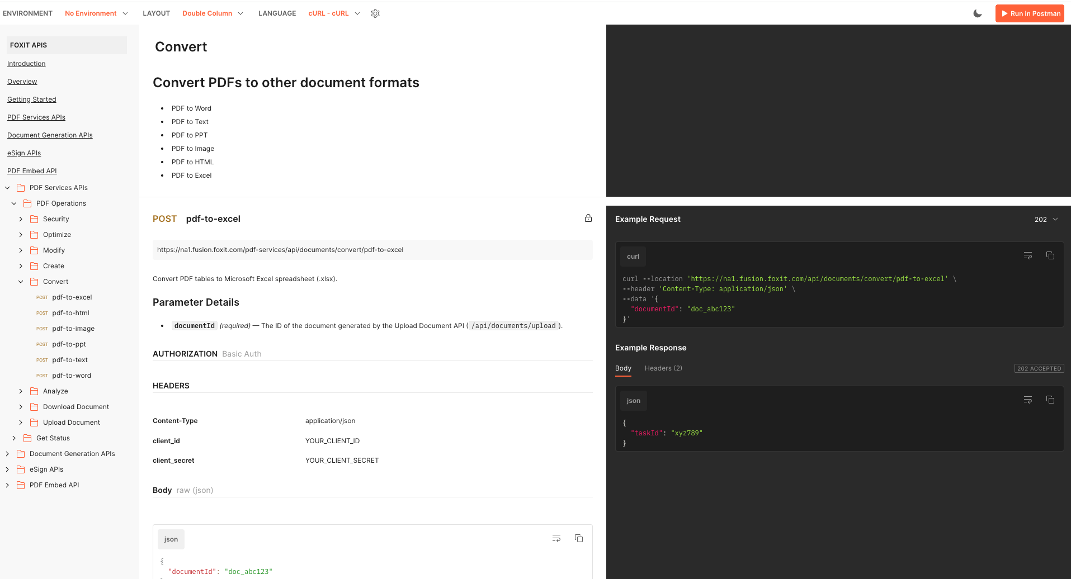Click the Modify folder icon
Screen dimensions: 1071x579
(34, 250)
